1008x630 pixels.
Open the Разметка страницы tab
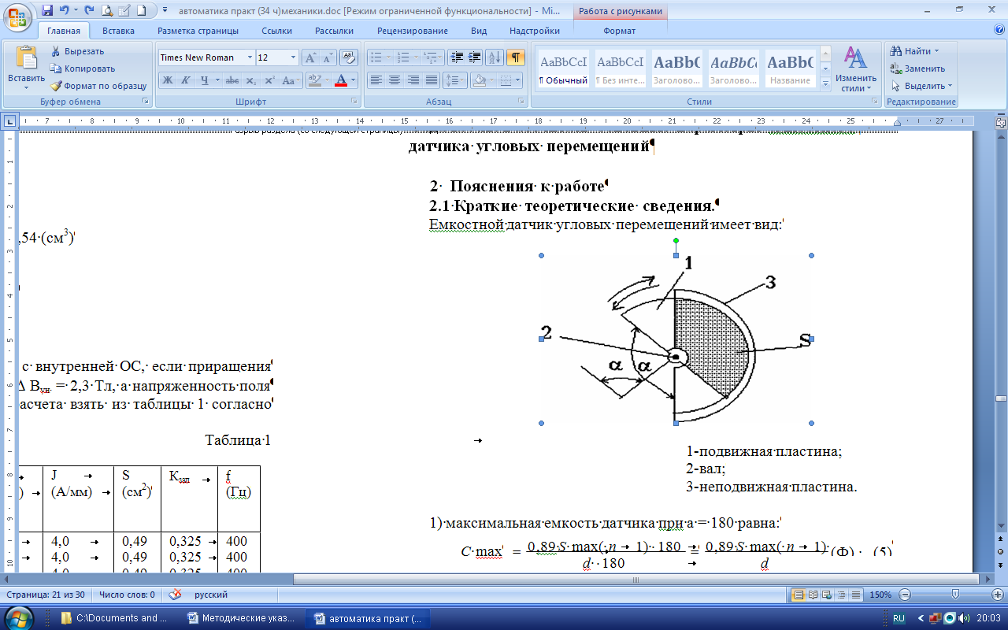coord(198,31)
